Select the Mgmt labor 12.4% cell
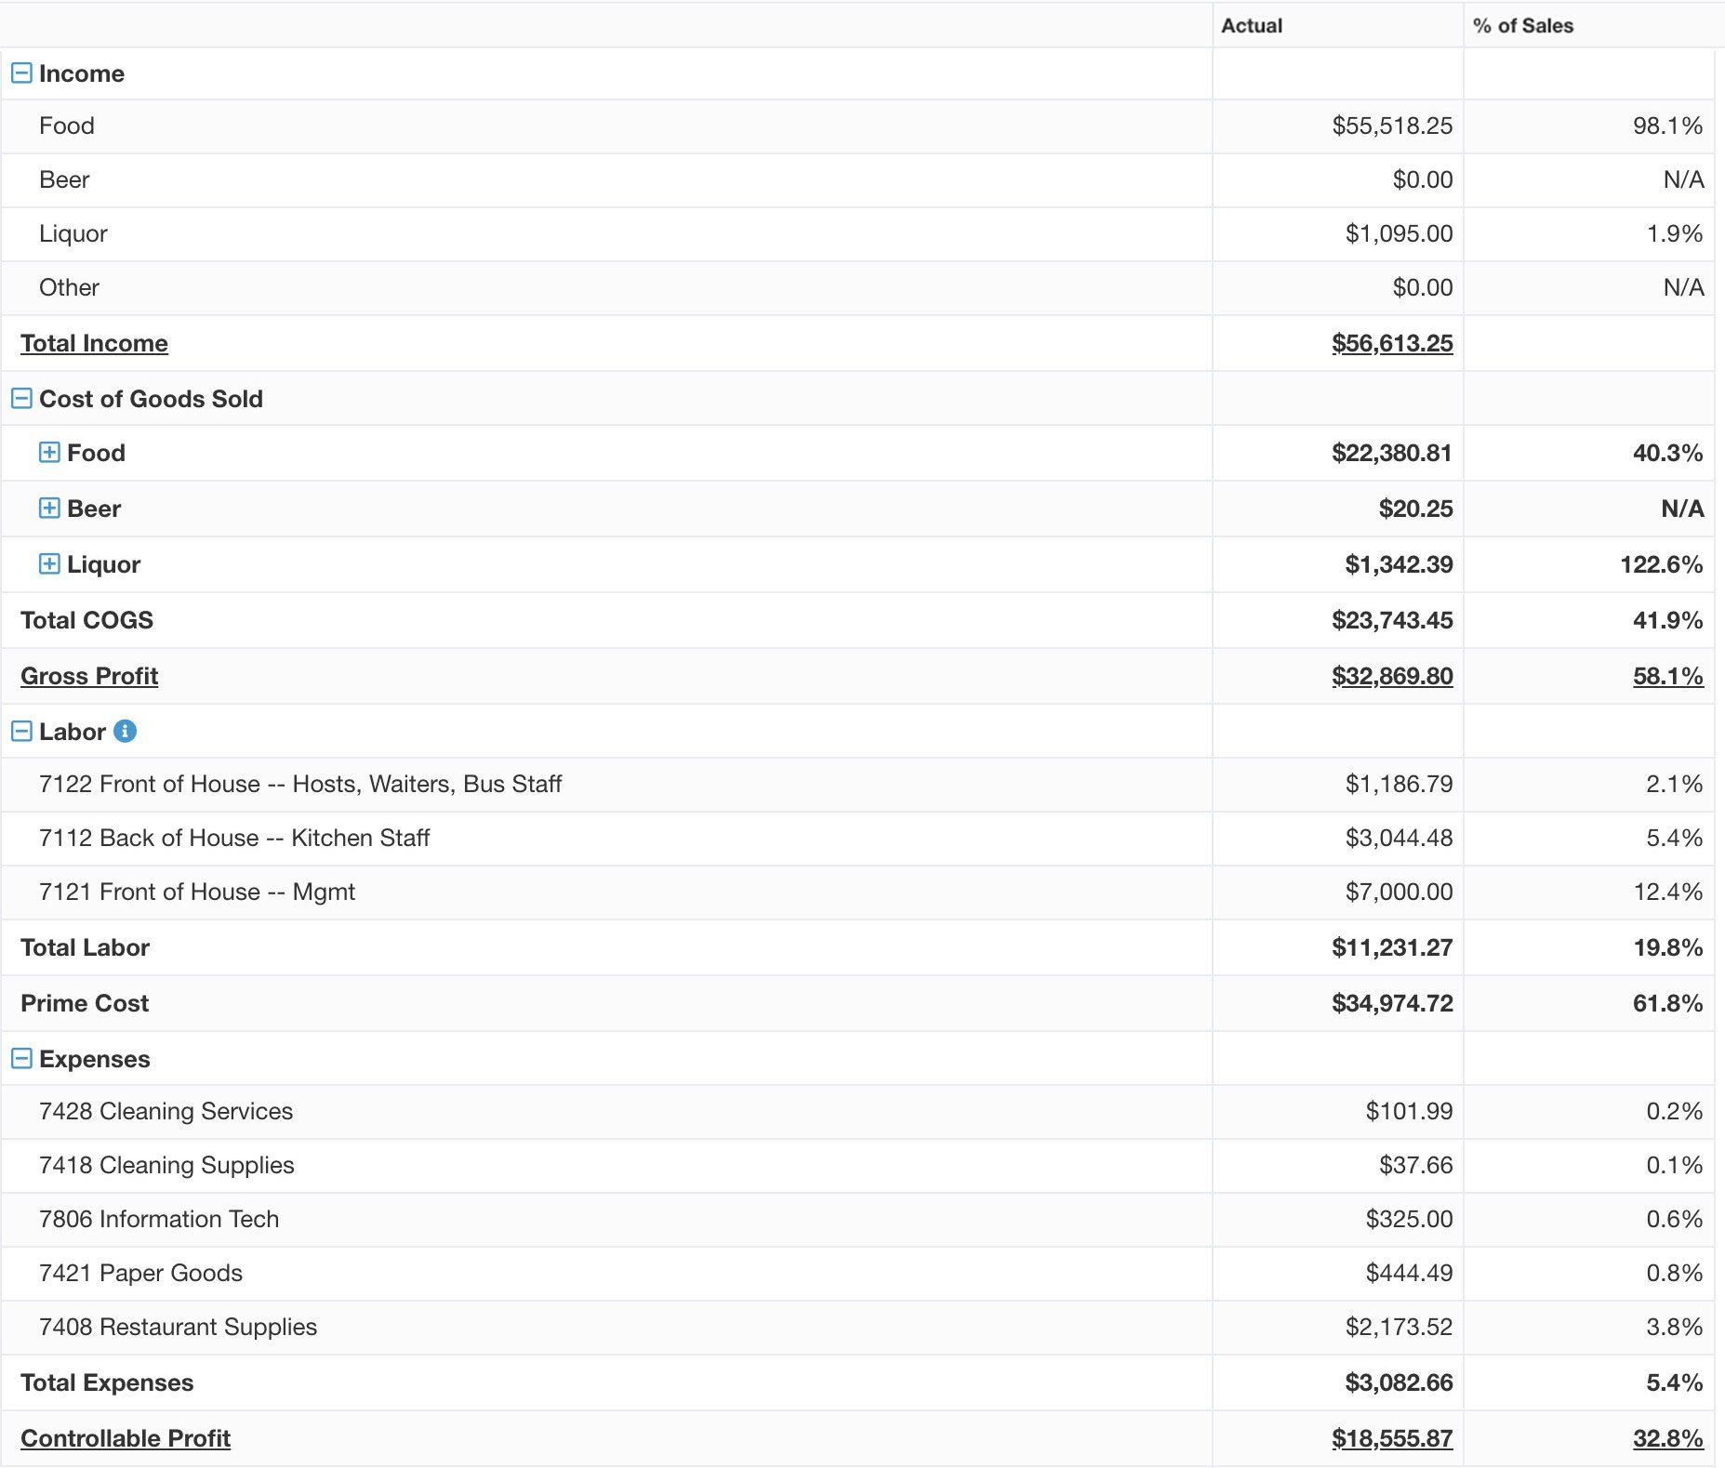 pyautogui.click(x=1668, y=892)
